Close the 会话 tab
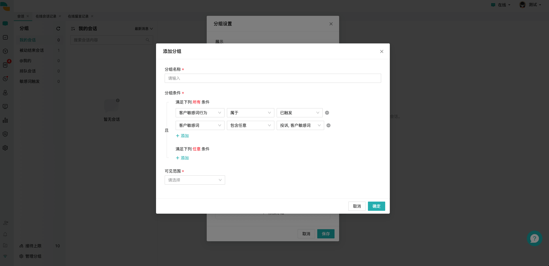Viewport: 549px width, 266px height. point(28,16)
